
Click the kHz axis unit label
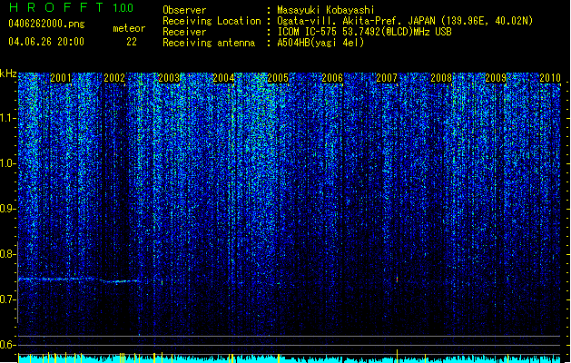[8, 74]
